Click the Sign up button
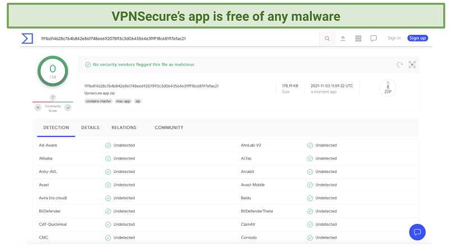 click(x=417, y=38)
